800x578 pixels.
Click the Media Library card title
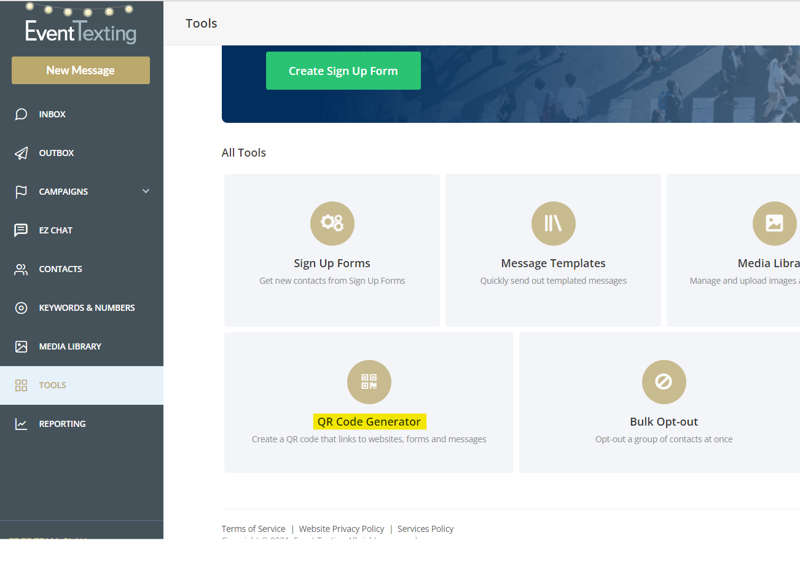(x=769, y=264)
